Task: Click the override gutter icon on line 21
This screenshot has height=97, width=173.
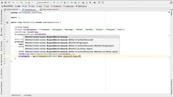Action: pos(7,42)
